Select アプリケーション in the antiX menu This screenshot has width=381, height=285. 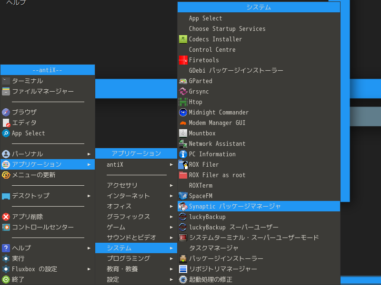(x=48, y=164)
